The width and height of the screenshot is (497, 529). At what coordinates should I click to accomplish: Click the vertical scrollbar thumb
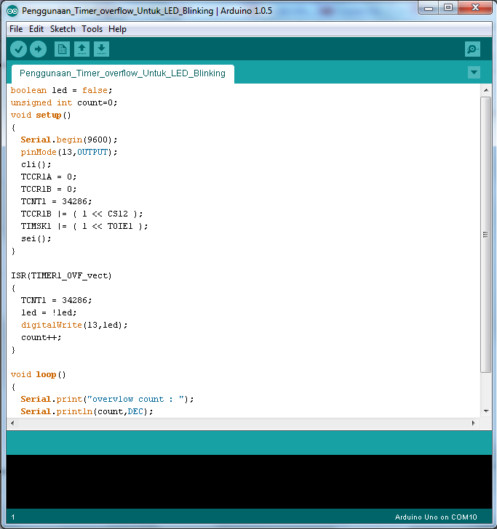pyautogui.click(x=486, y=235)
